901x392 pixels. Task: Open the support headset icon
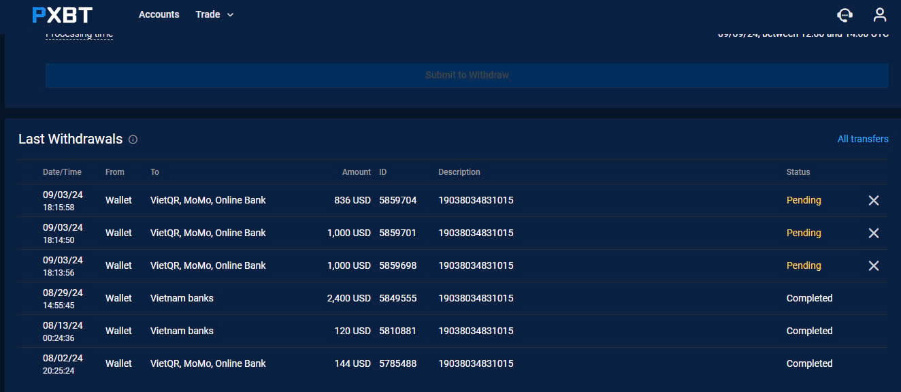[845, 14]
